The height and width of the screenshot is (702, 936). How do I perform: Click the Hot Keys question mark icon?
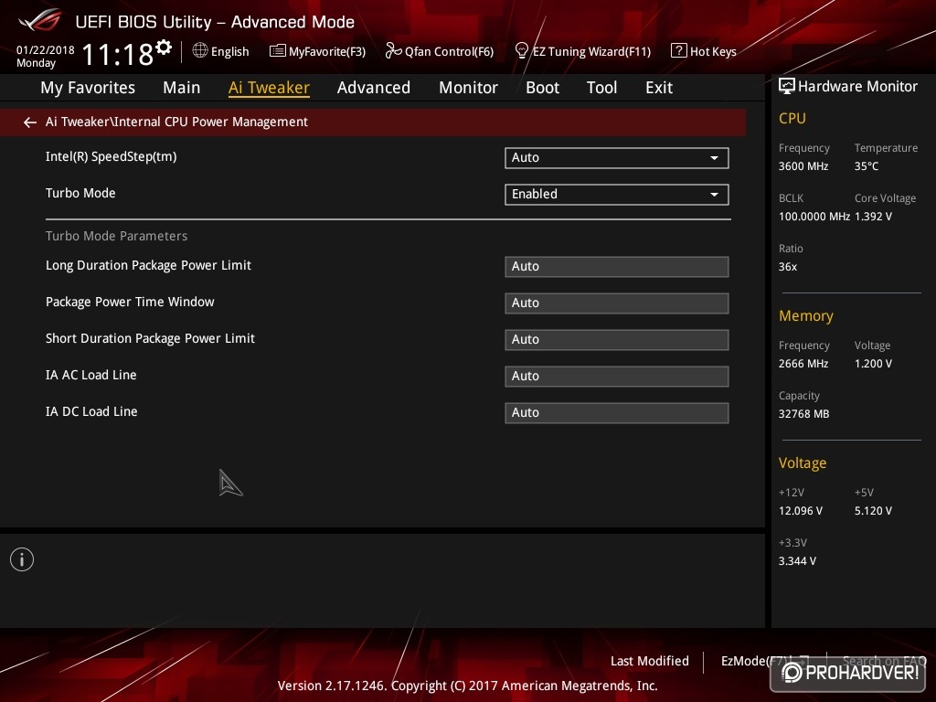679,51
